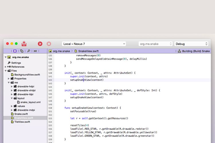Image resolution: width=215 pixels, height=143 pixels.
Task: Expand the Properties folder
Action: (9, 79)
